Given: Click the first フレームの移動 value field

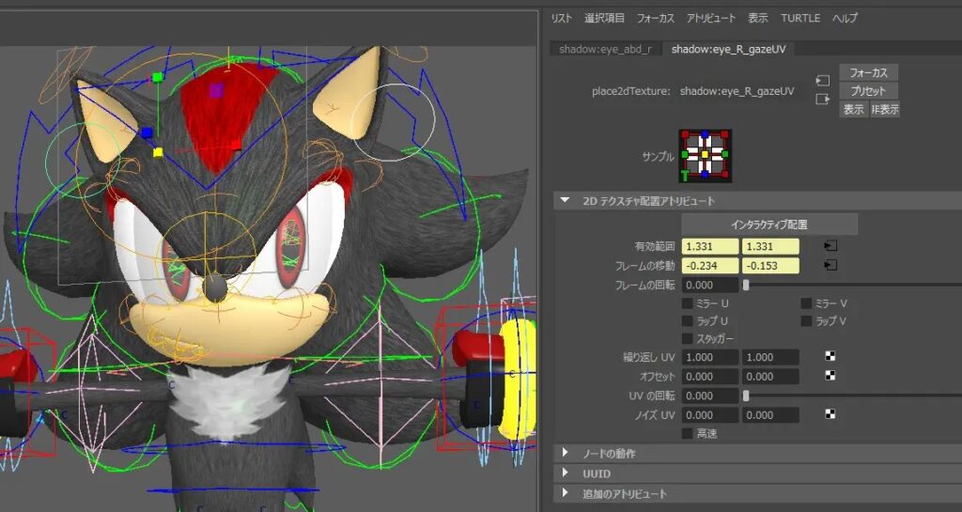Looking at the screenshot, I should pos(709,266).
